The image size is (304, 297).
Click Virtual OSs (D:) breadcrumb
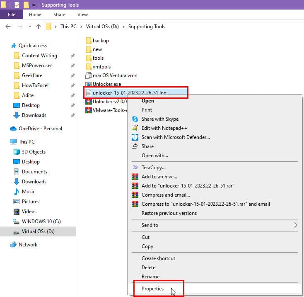tap(102, 27)
